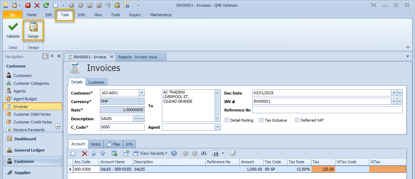Click the INV # ellipsis button
The image size is (415, 179).
pyautogui.click(x=400, y=101)
